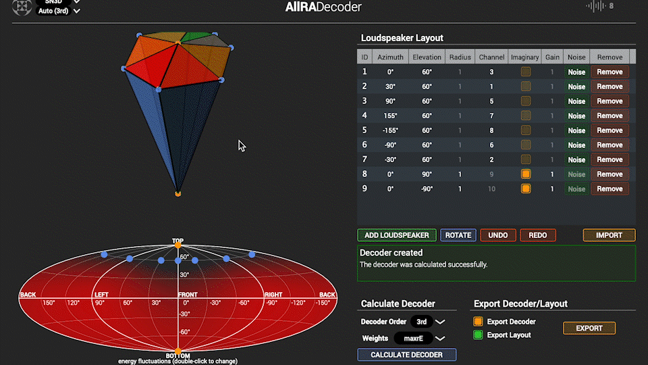
Task: Play Noise on loudspeaker 7
Action: click(x=576, y=160)
